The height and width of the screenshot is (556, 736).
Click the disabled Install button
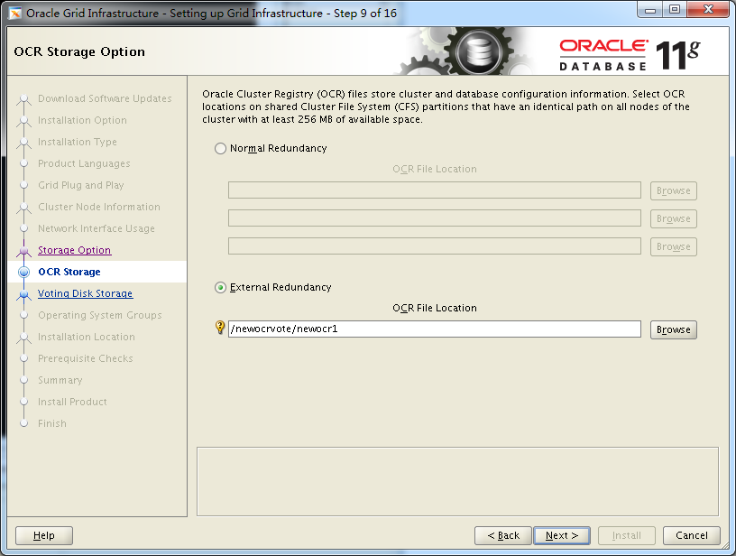click(x=626, y=535)
